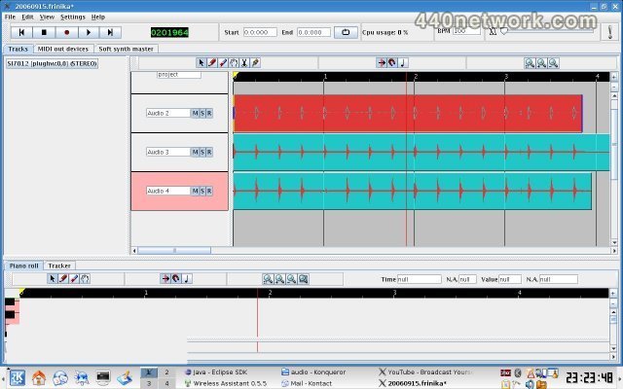Viewport: 623px width, 389px height.
Task: Click tracks view horizontal scrollbar thumb
Action: 174,251
